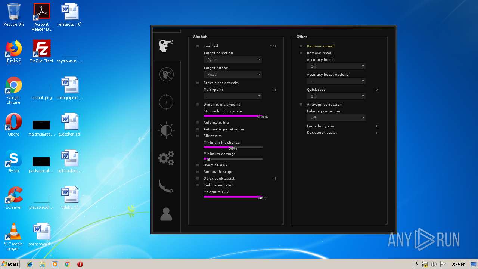Open Windows Media Player from taskbar
Image resolution: width=478 pixels, height=269 pixels.
pos(55,264)
